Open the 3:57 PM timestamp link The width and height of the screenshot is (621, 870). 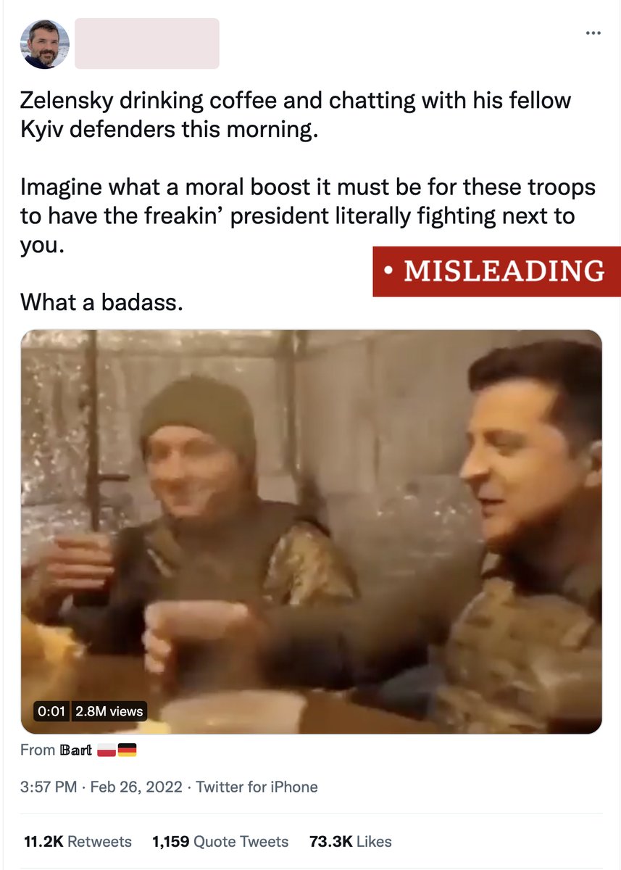click(x=49, y=787)
